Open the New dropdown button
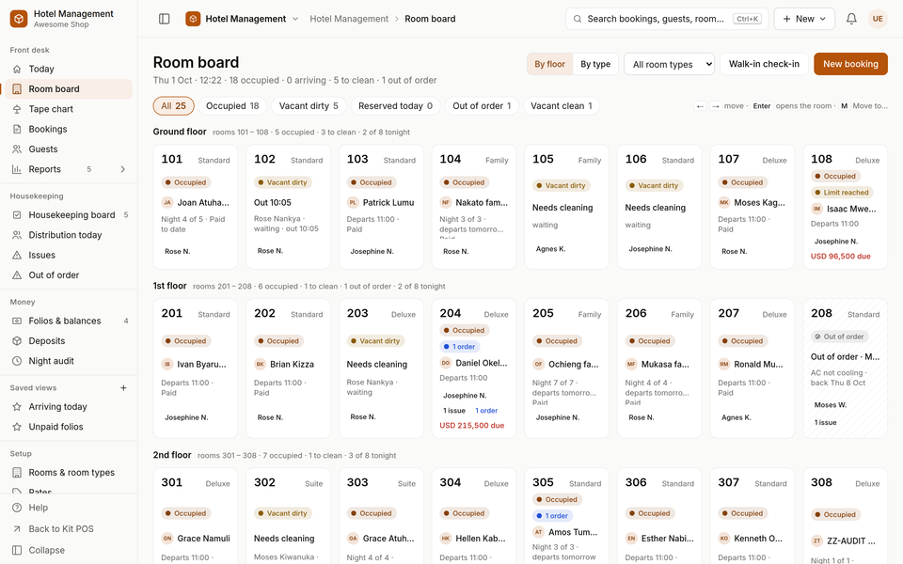The height and width of the screenshot is (564, 903). tap(804, 19)
